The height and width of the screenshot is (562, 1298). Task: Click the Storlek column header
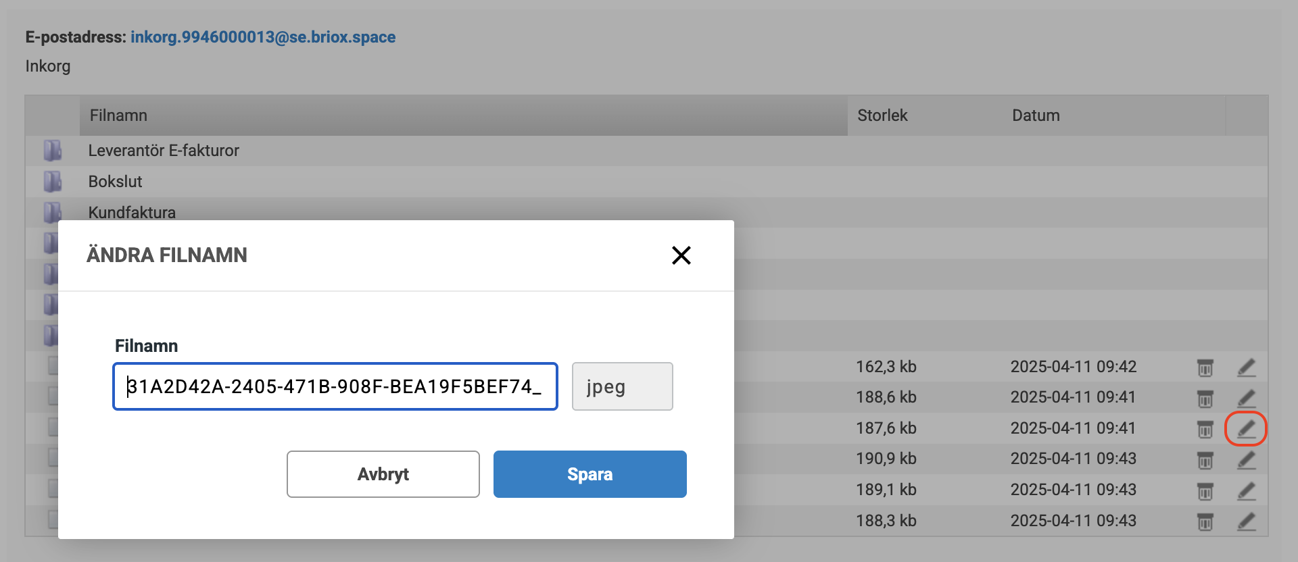(x=882, y=116)
